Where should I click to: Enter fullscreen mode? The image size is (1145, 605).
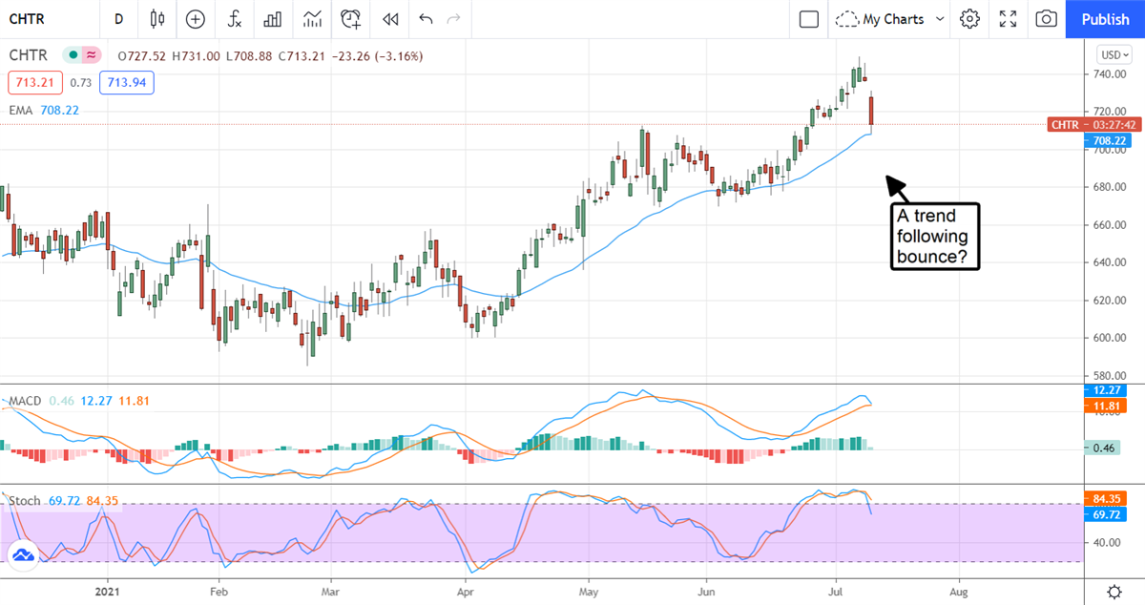coord(1009,18)
